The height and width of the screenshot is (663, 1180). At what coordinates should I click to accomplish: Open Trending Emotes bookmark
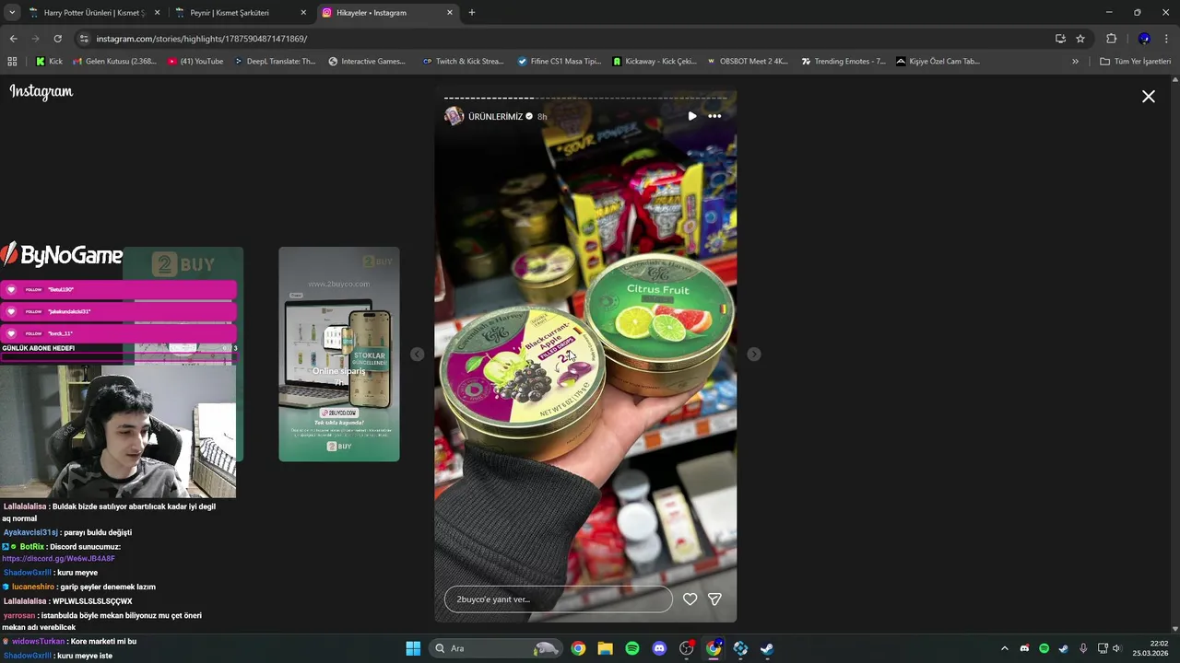coord(844,62)
